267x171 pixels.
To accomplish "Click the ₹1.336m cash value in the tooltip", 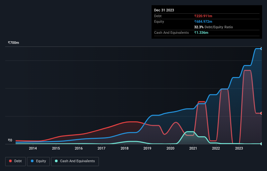I will [x=201, y=33].
